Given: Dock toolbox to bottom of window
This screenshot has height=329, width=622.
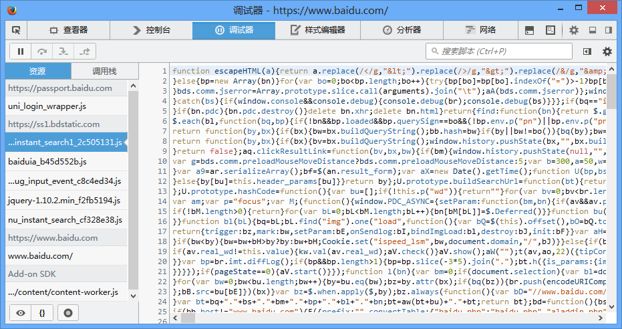Looking at the screenshot, I should click(x=593, y=30).
